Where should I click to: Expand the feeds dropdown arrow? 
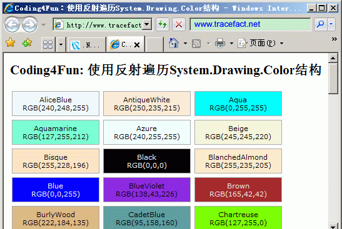pos(208,44)
